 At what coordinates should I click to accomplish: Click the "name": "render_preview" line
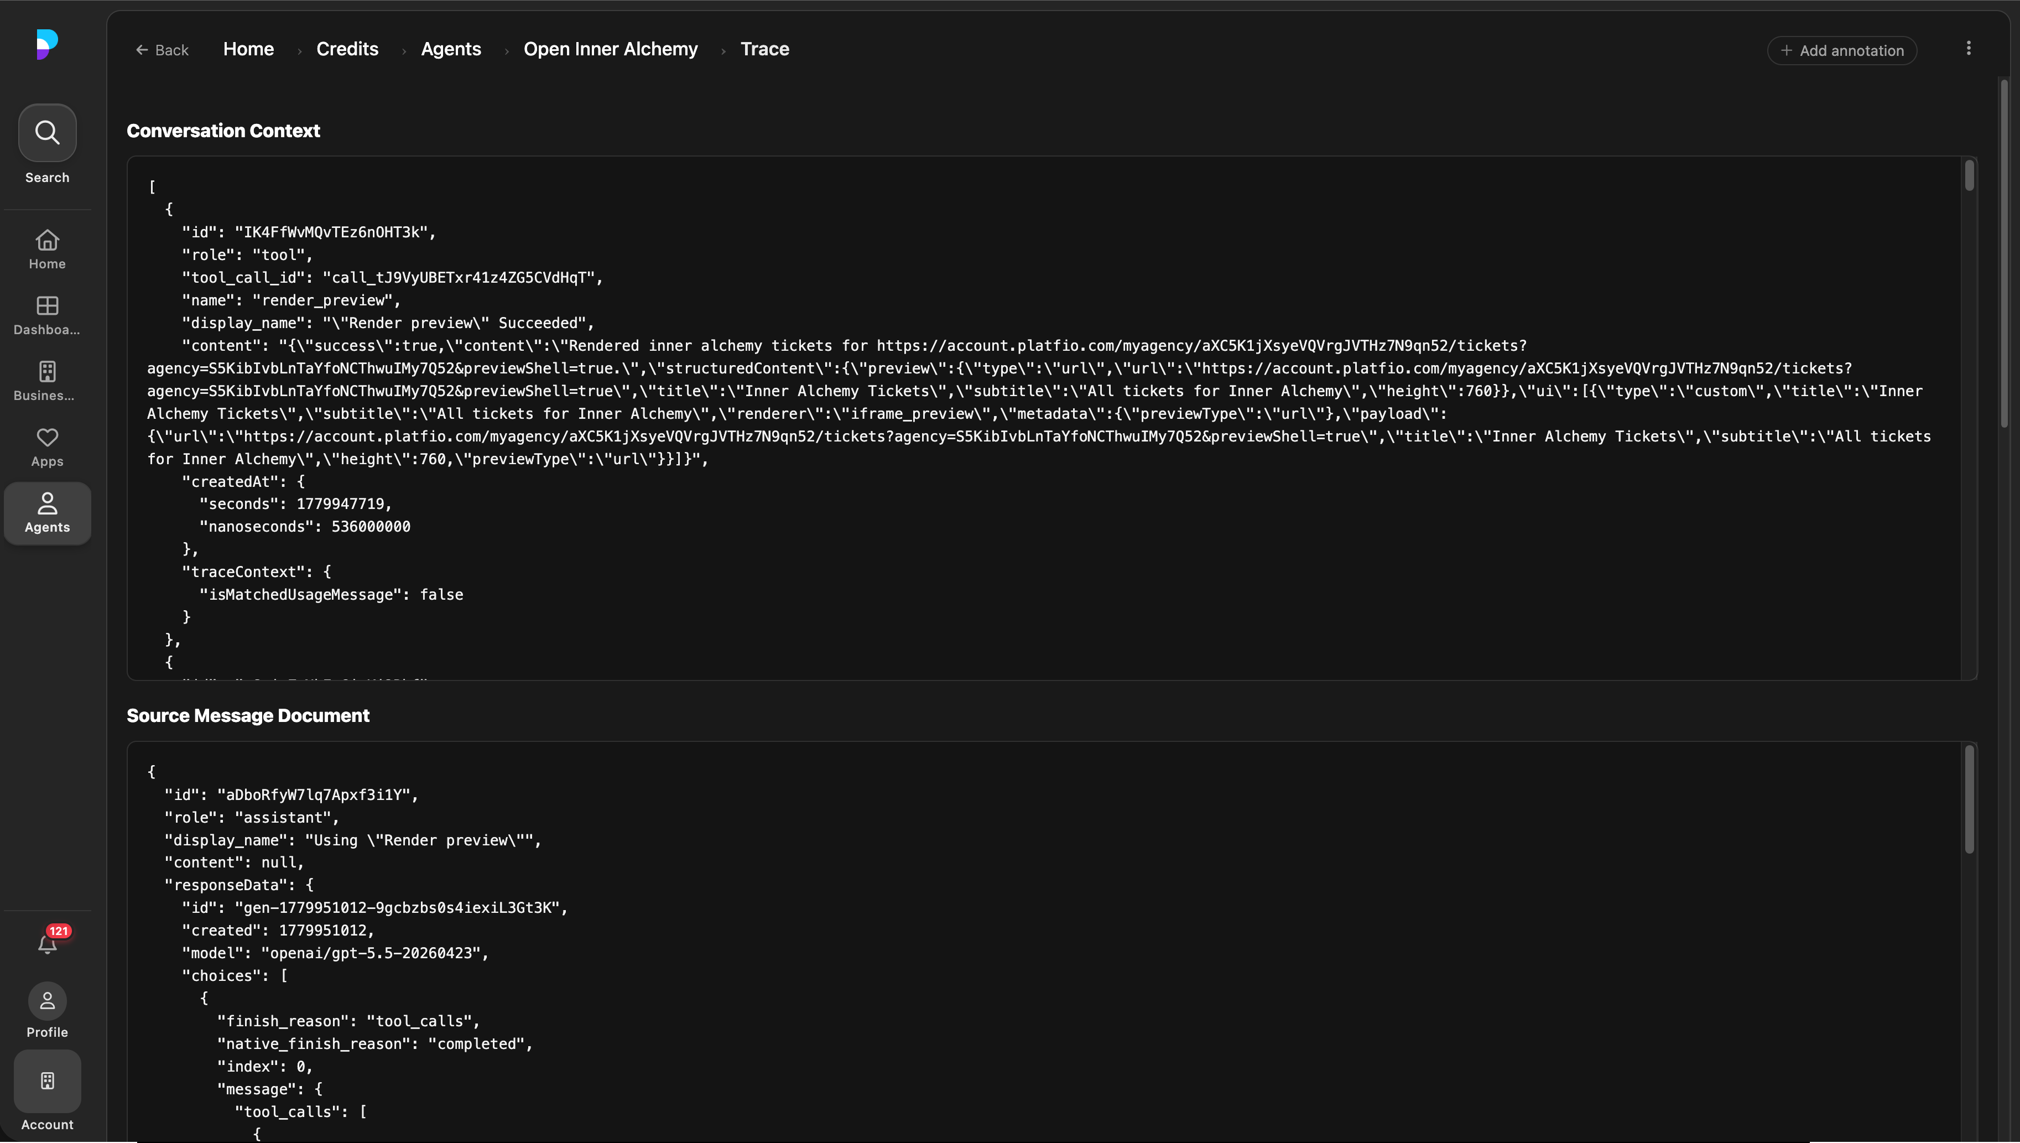pos(291,300)
